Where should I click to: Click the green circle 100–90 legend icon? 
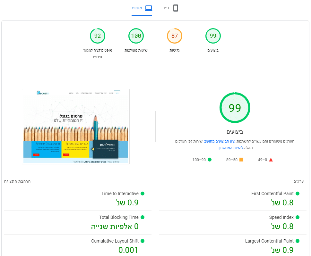point(210,160)
